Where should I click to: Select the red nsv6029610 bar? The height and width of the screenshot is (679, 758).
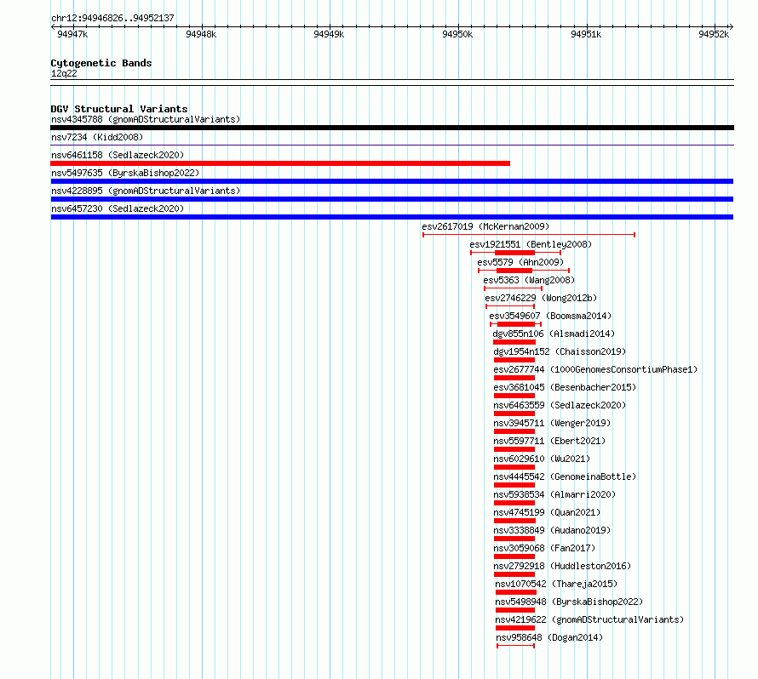pyautogui.click(x=514, y=467)
